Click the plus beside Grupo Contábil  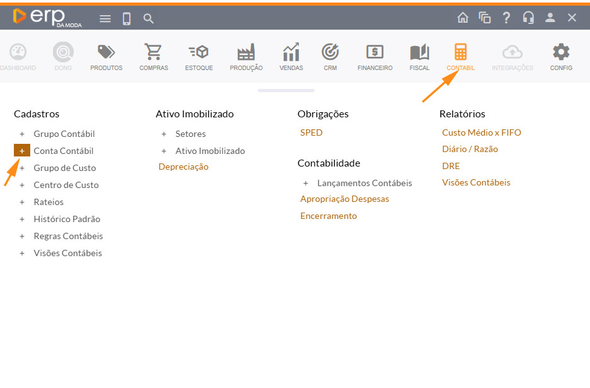(22, 134)
